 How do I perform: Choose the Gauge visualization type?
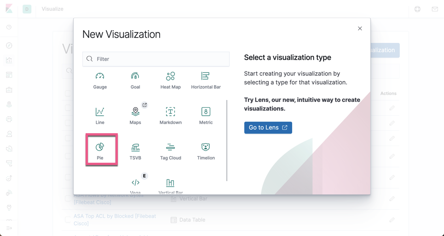[x=100, y=81]
